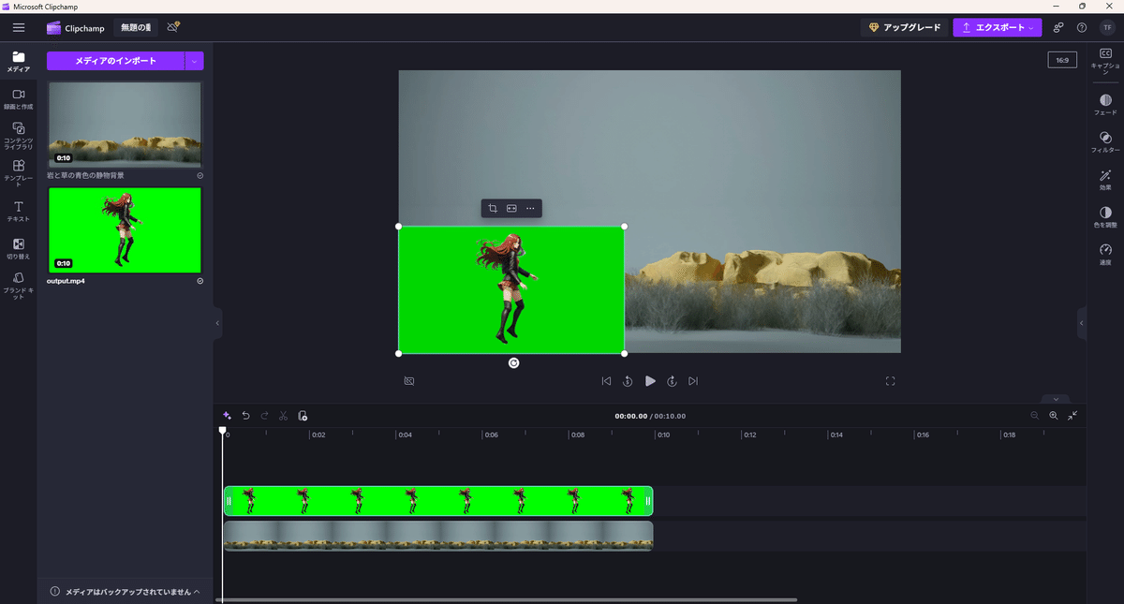Click the Import media button
This screenshot has height=604, width=1124.
pyautogui.click(x=116, y=61)
